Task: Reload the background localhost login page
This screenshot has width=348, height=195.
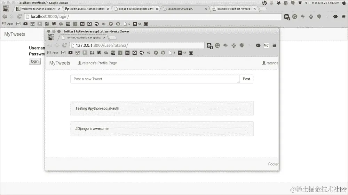Action: (x=19, y=16)
